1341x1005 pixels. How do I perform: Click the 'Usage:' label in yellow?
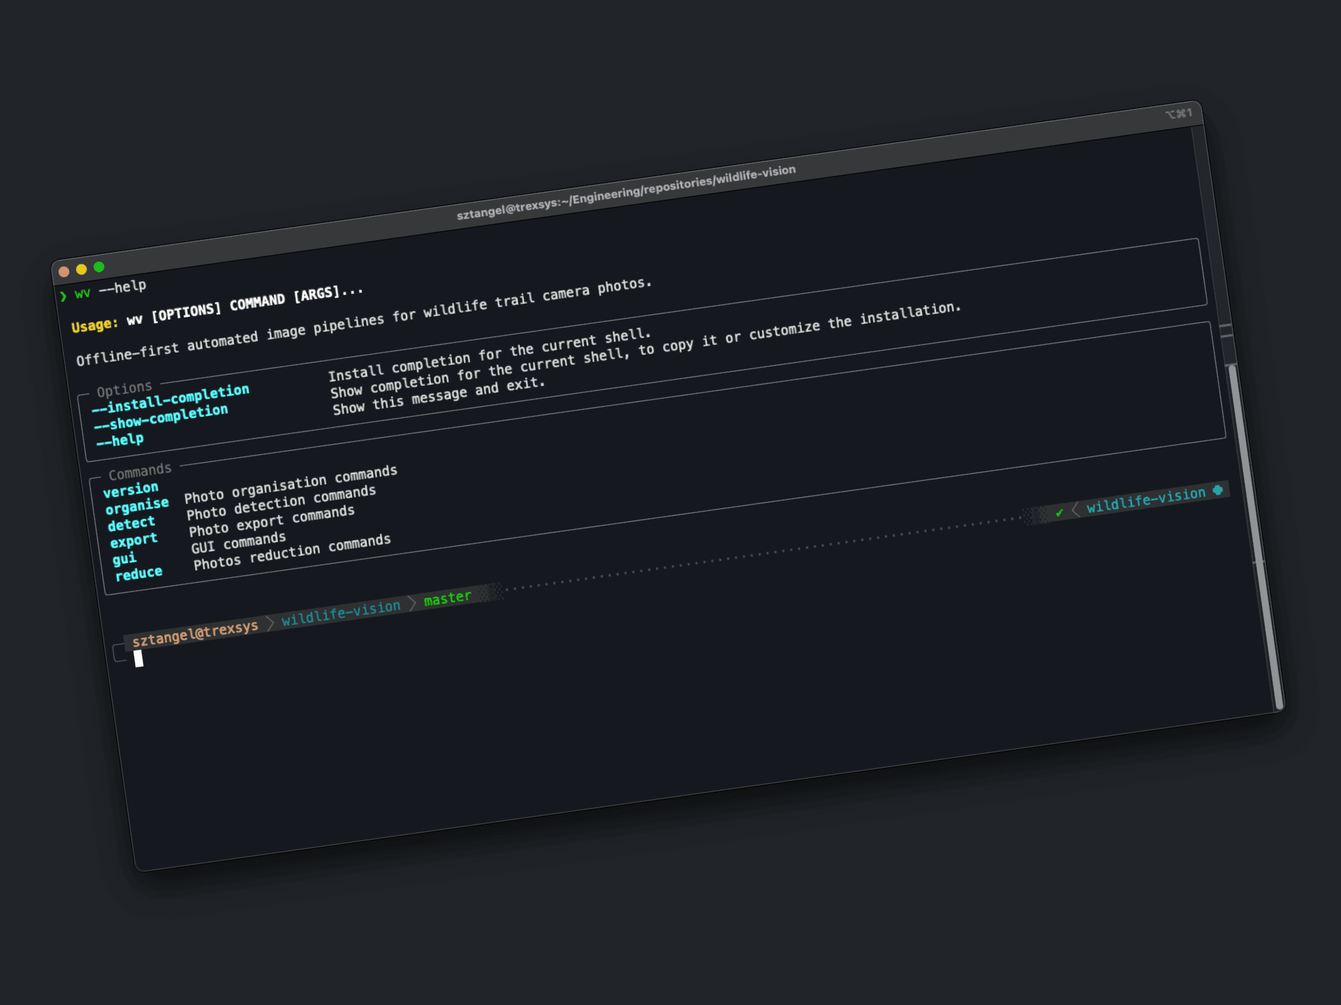[95, 325]
